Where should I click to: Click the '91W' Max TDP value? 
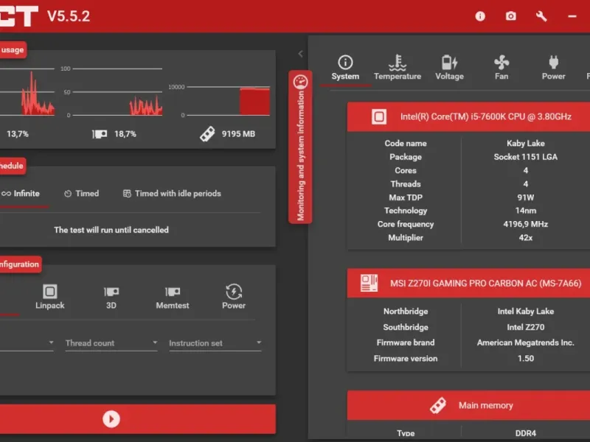point(525,197)
